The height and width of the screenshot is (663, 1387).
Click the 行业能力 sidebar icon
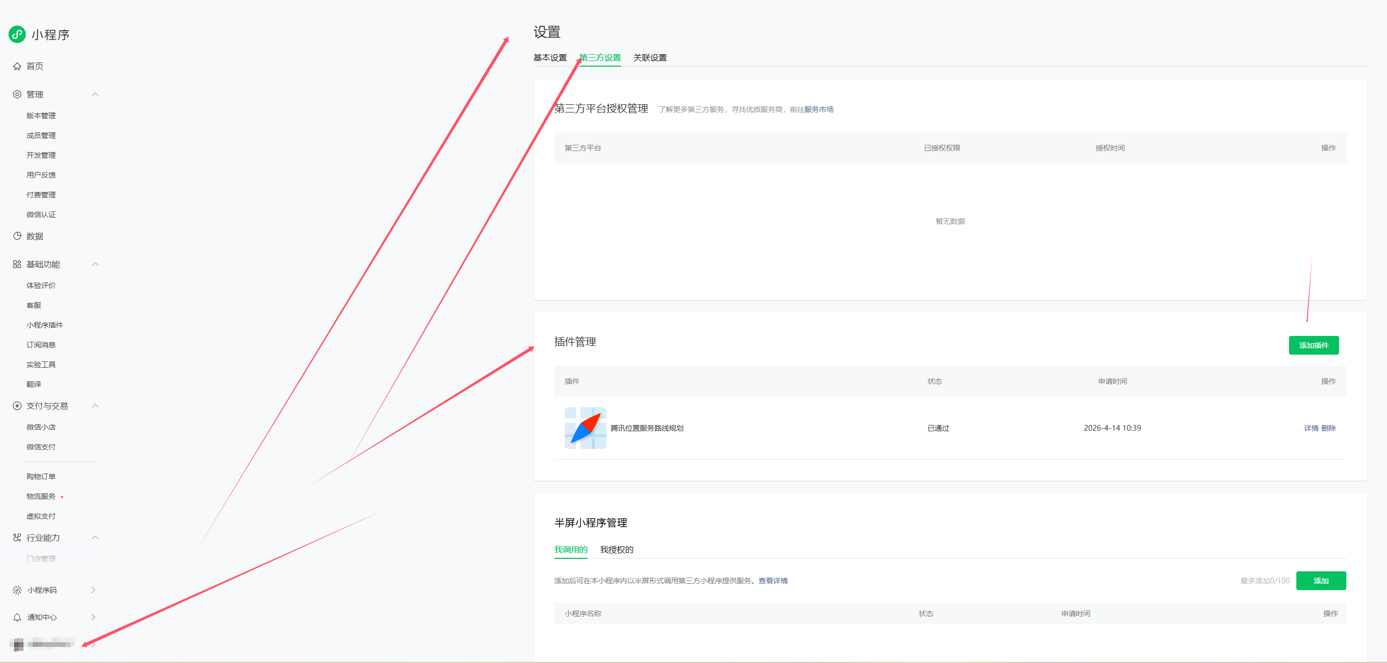(x=17, y=537)
